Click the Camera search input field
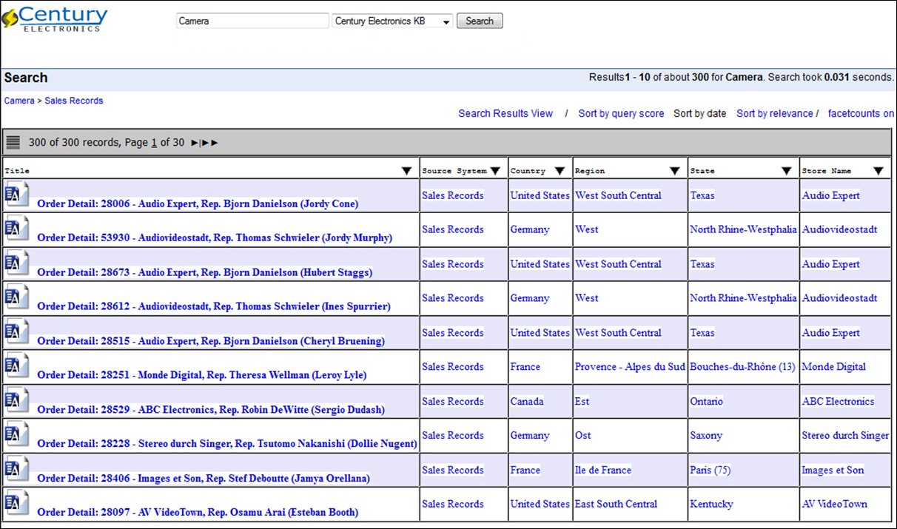The width and height of the screenshot is (897, 529). 252,21
